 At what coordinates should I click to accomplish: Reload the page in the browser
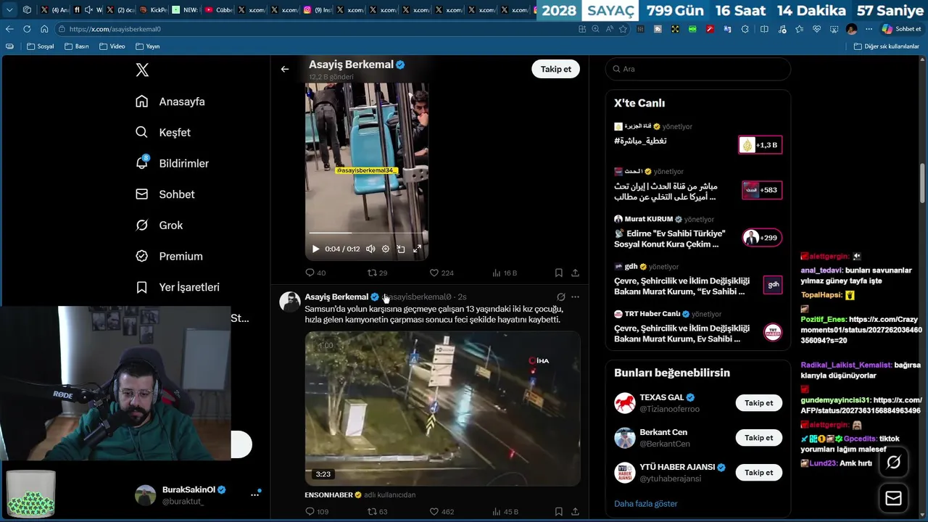click(27, 29)
